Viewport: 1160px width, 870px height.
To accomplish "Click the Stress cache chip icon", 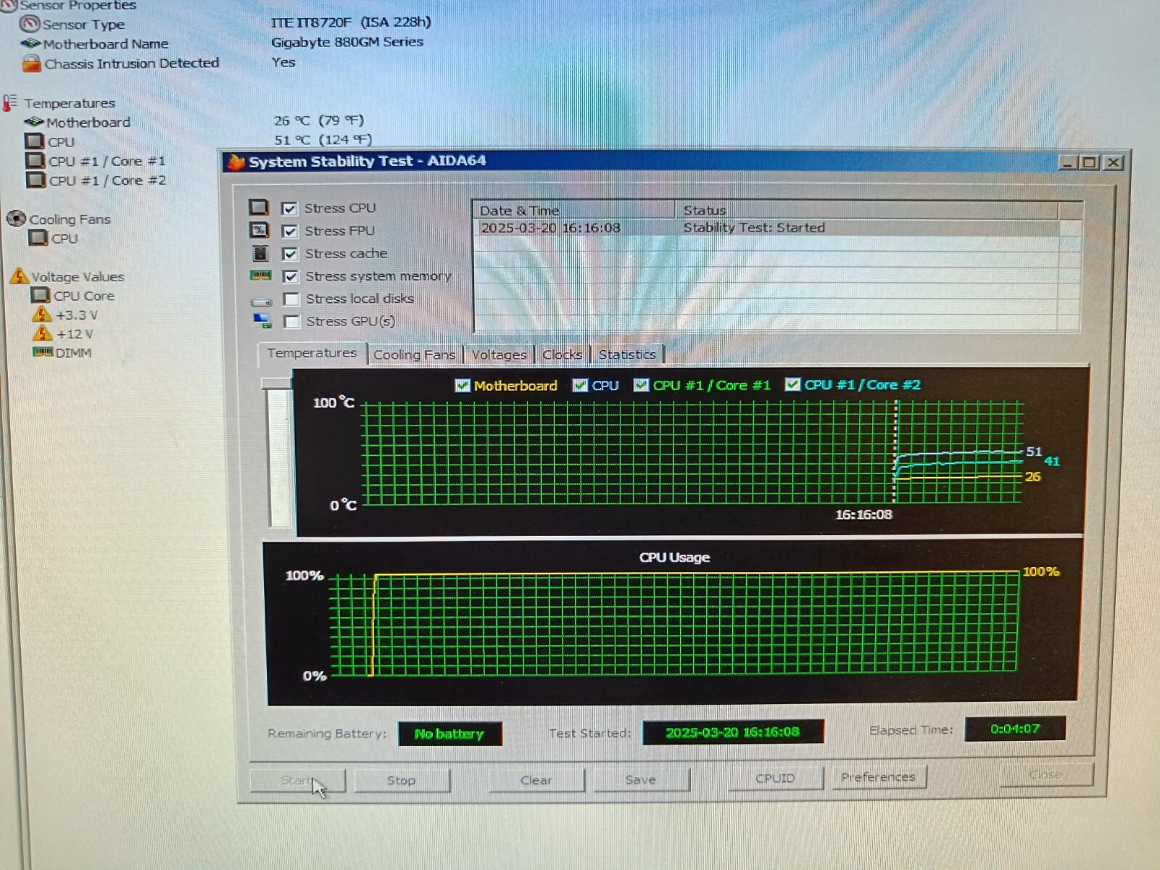I will (x=260, y=253).
